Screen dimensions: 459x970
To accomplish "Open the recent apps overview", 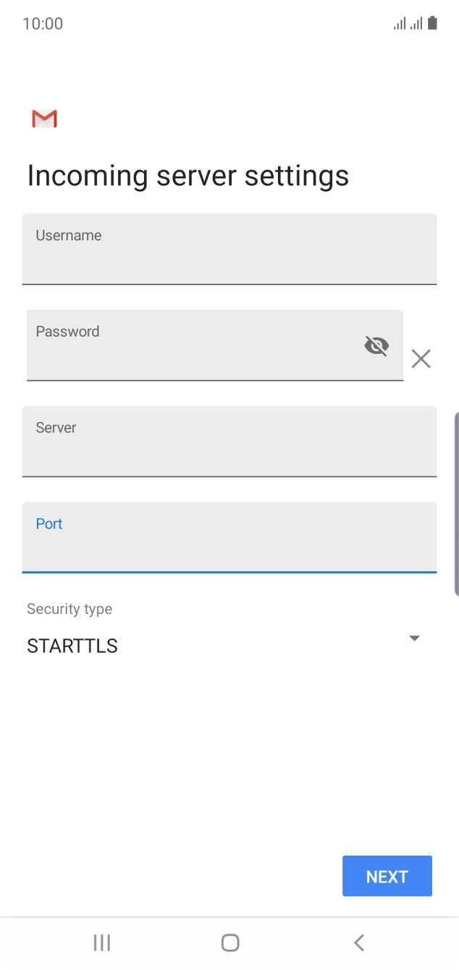I will tap(101, 942).
